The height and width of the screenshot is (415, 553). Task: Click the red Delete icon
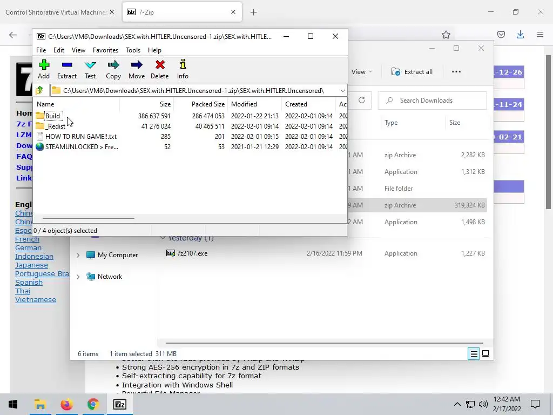[x=160, y=70]
